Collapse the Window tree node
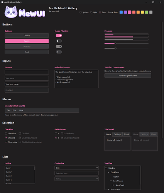164x193 pixels. (x=106, y=168)
